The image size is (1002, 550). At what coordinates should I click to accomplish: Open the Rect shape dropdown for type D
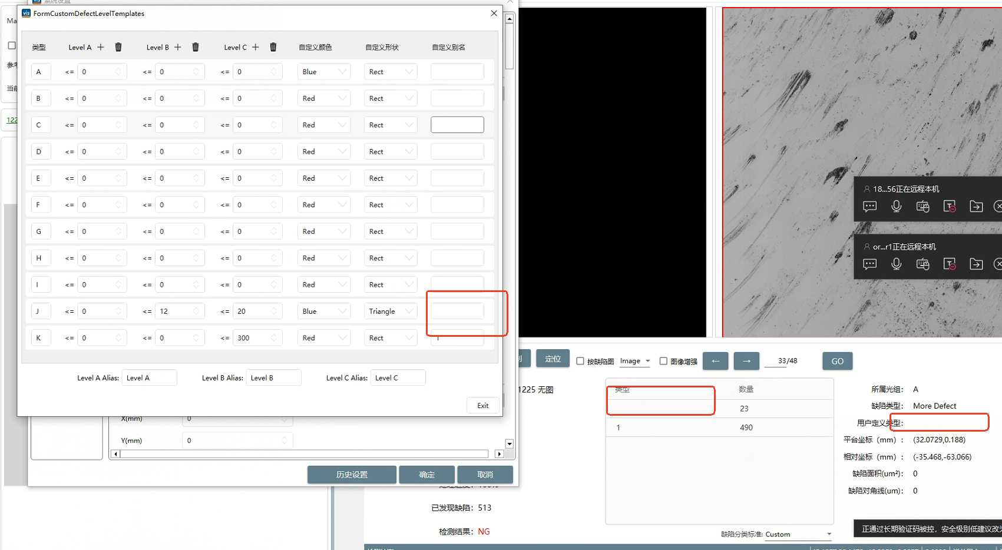point(391,152)
